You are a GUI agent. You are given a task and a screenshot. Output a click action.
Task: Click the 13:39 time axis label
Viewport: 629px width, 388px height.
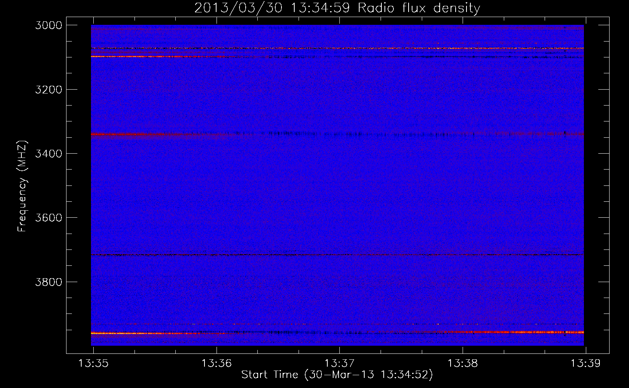tap(585, 364)
